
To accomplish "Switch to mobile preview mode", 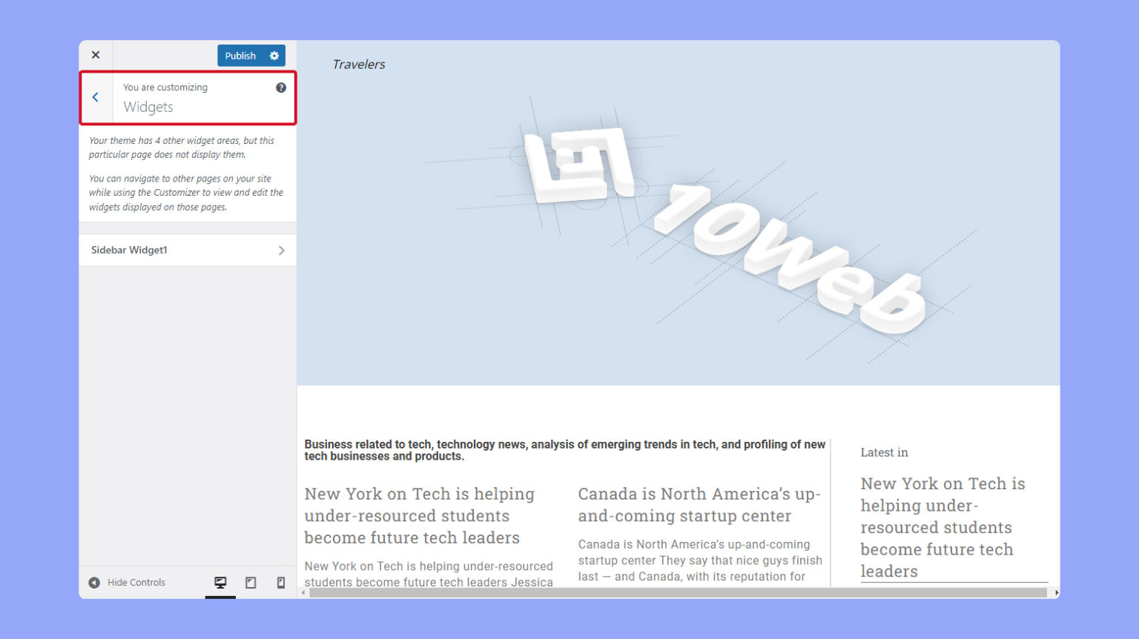I will [280, 583].
